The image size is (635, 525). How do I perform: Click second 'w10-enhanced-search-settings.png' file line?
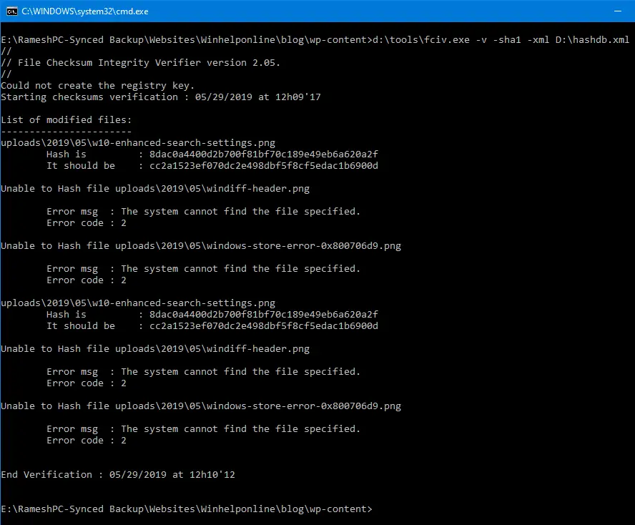click(138, 303)
